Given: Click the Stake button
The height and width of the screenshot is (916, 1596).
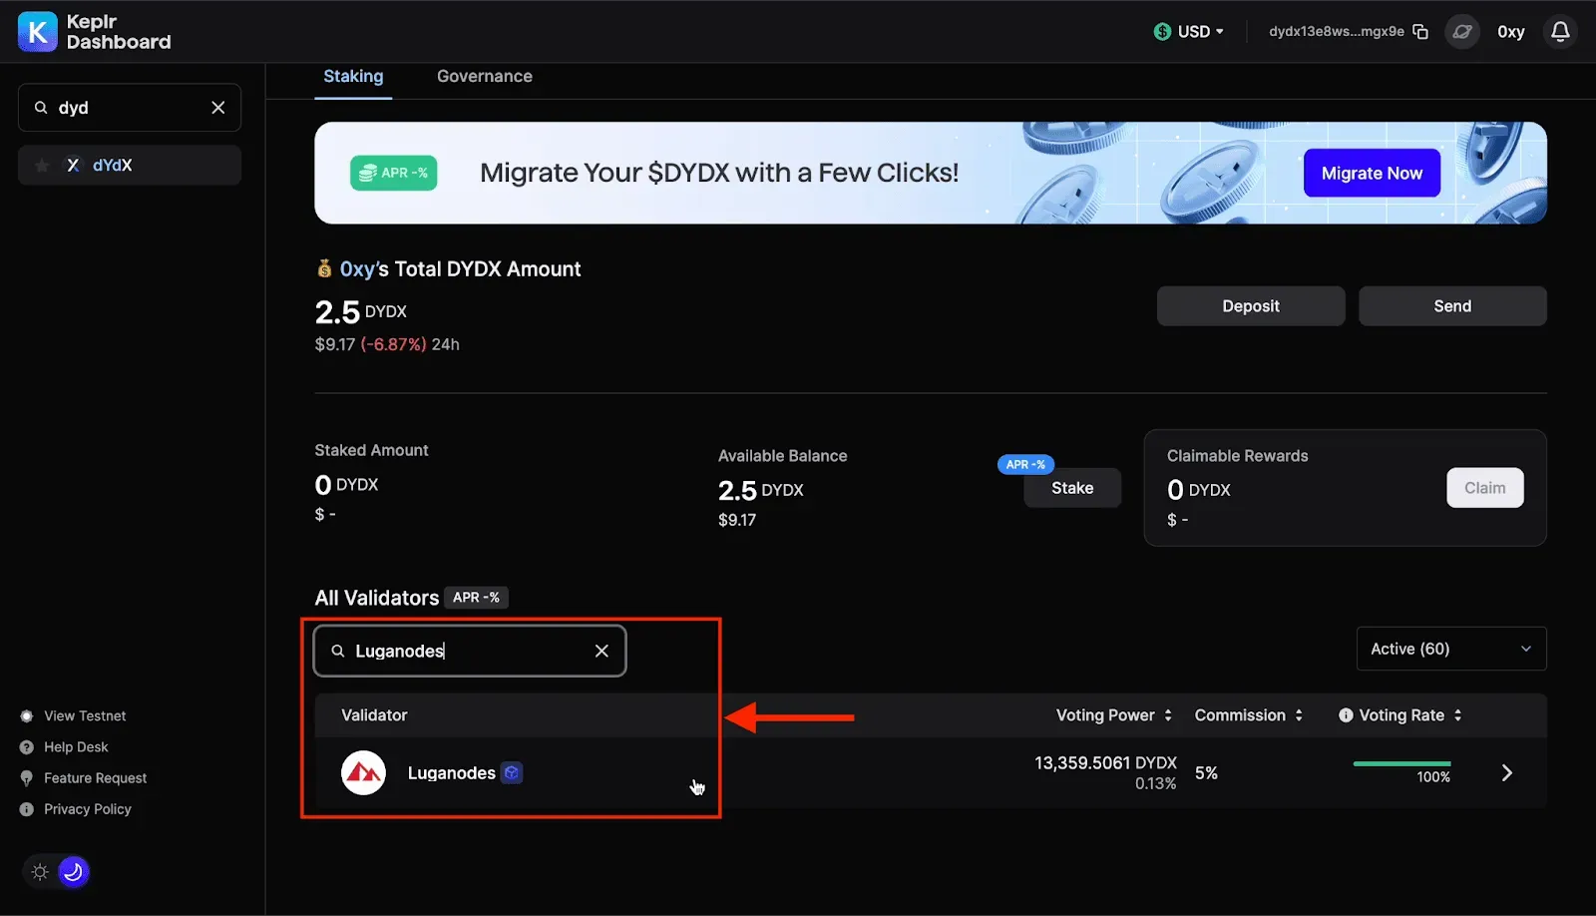Looking at the screenshot, I should pyautogui.click(x=1072, y=488).
